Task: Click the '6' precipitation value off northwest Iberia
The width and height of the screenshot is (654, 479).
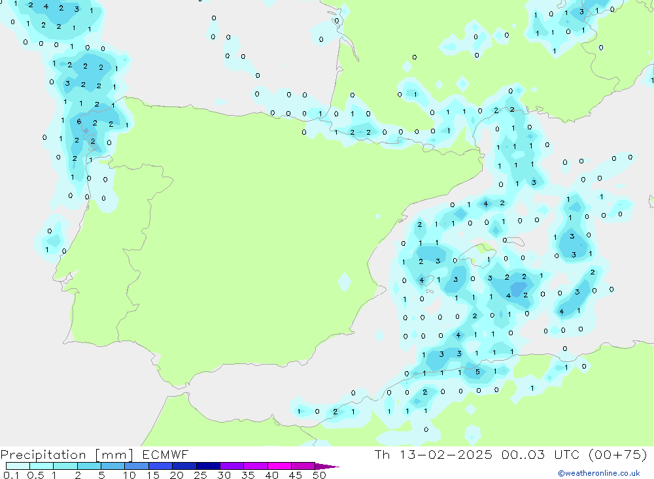Action: 78,122
